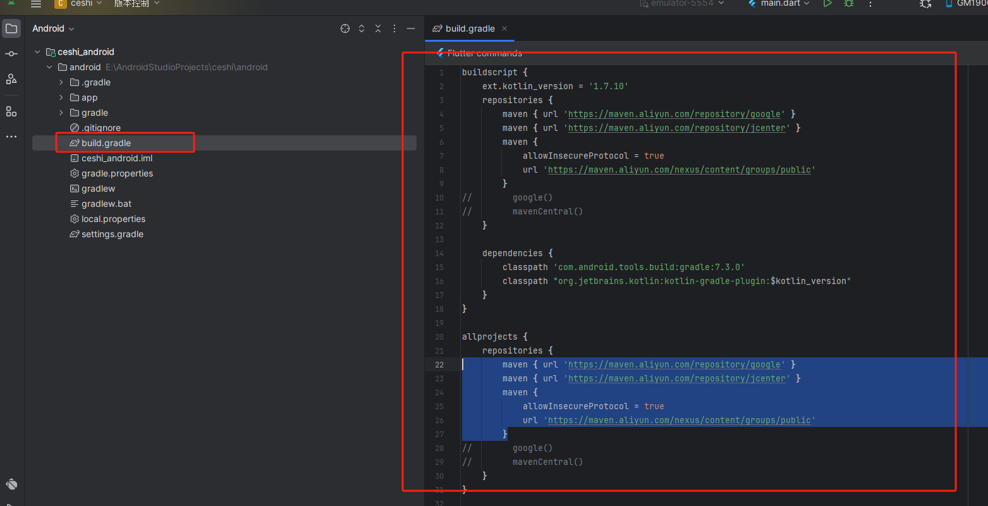Open the Resource Manager shapes icon
Image resolution: width=988 pixels, height=506 pixels.
tap(11, 79)
